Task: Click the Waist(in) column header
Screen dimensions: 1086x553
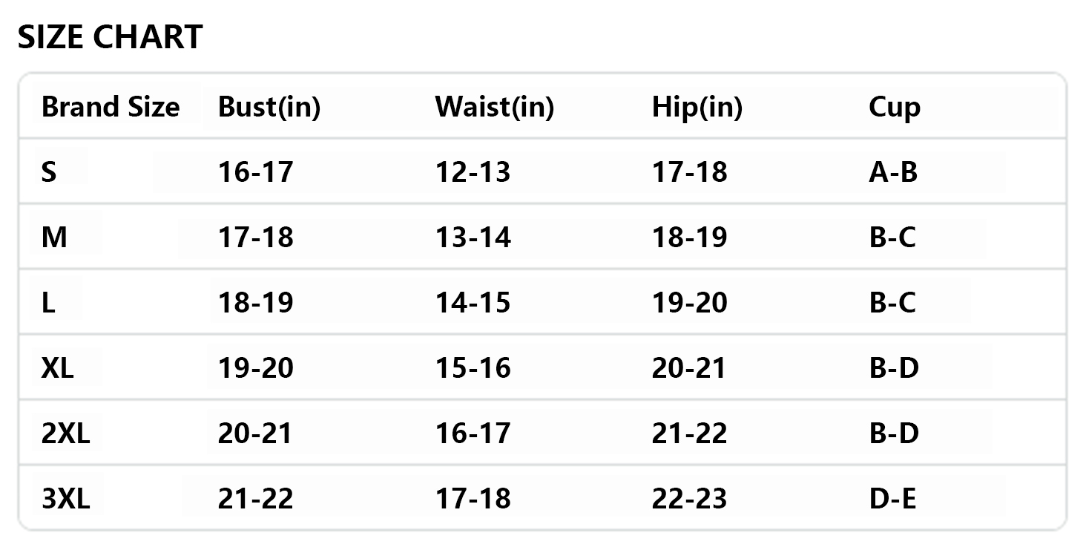Action: coord(494,107)
